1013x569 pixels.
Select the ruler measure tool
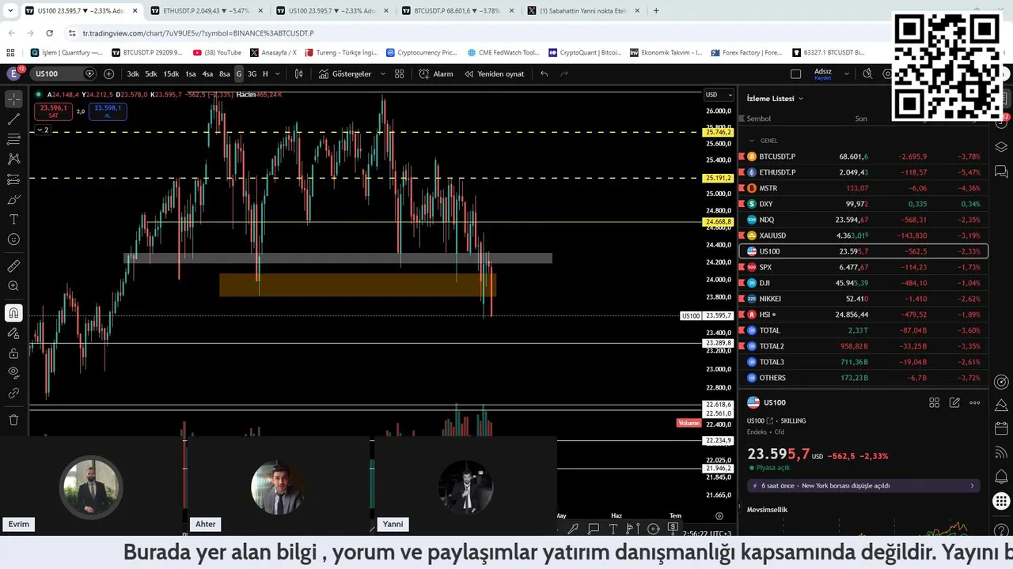click(13, 266)
